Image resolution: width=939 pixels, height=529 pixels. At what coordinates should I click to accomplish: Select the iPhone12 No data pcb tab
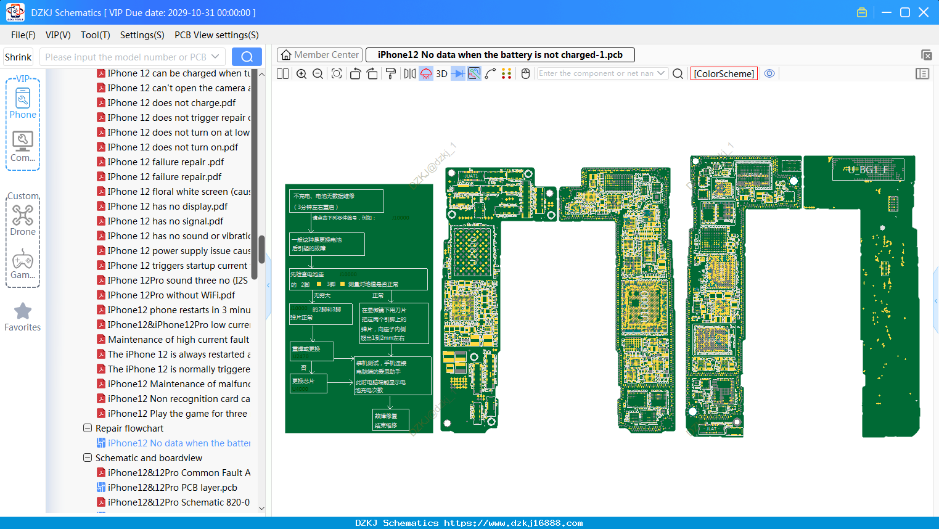click(500, 55)
